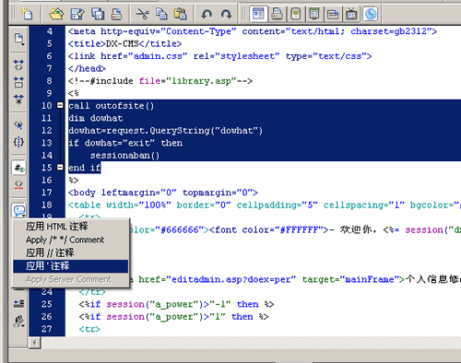The image size is (461, 363).
Task: Click the Cut scissors icon
Action: [x=142, y=14]
